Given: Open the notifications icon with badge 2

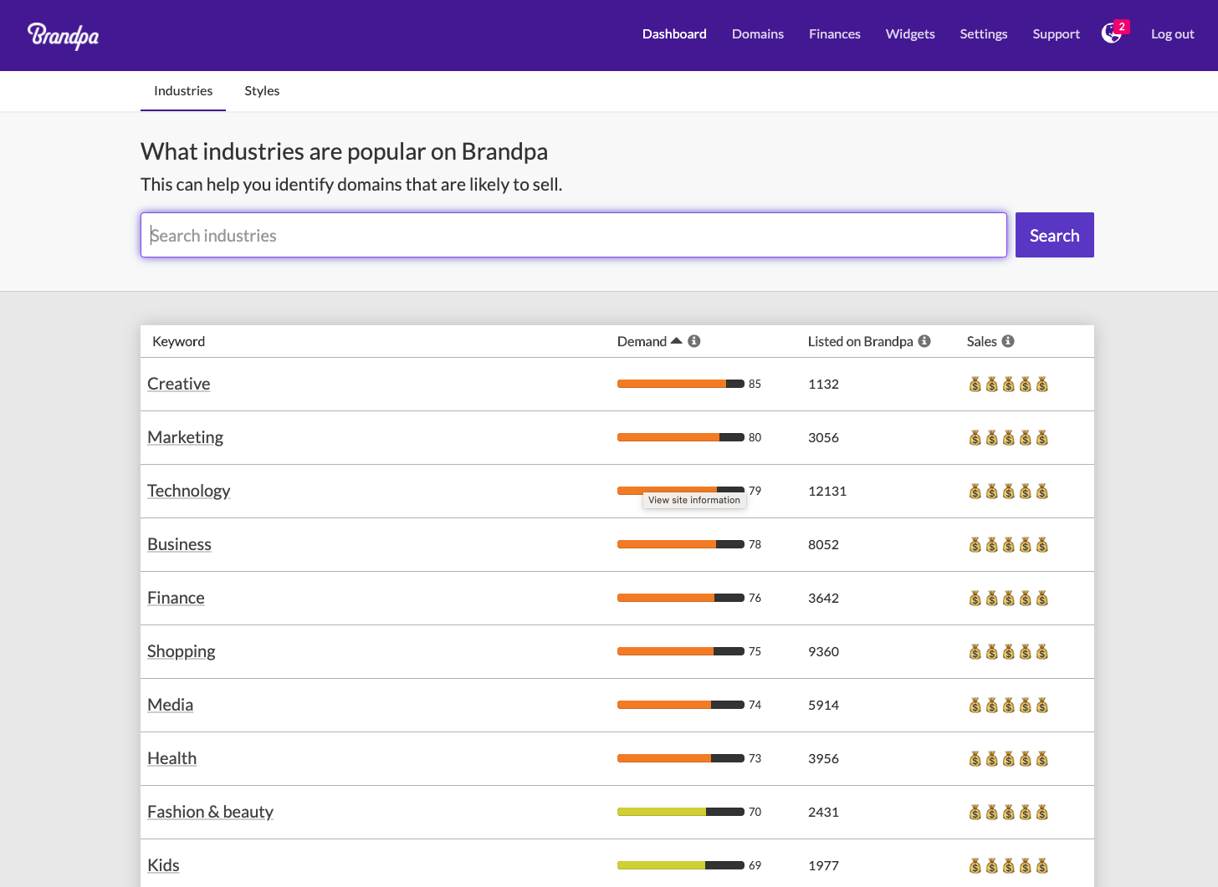Looking at the screenshot, I should coord(1114,32).
